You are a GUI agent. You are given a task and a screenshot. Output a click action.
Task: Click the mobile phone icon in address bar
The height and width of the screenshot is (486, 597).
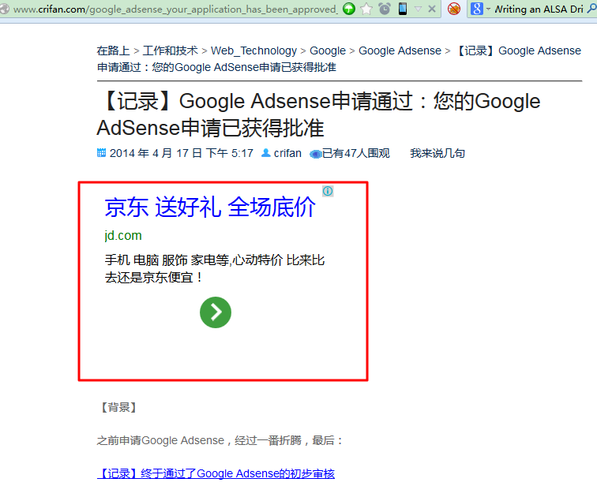(x=403, y=9)
